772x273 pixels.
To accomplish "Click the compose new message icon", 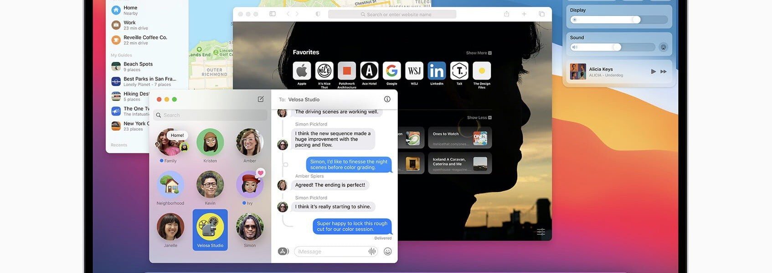I will pyautogui.click(x=261, y=99).
